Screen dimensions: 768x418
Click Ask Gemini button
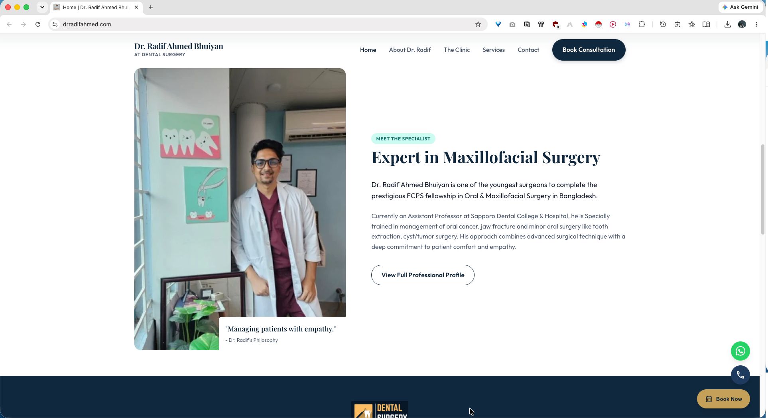click(x=740, y=7)
